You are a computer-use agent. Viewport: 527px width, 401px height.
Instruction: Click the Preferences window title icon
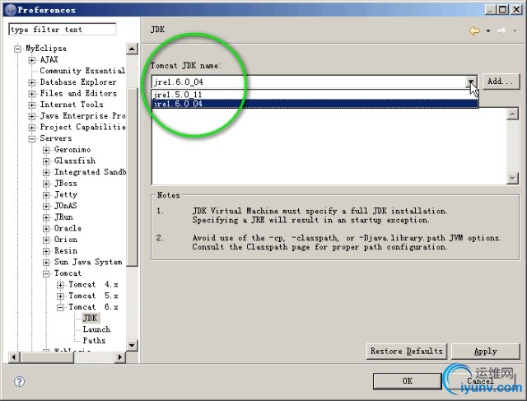(11, 10)
